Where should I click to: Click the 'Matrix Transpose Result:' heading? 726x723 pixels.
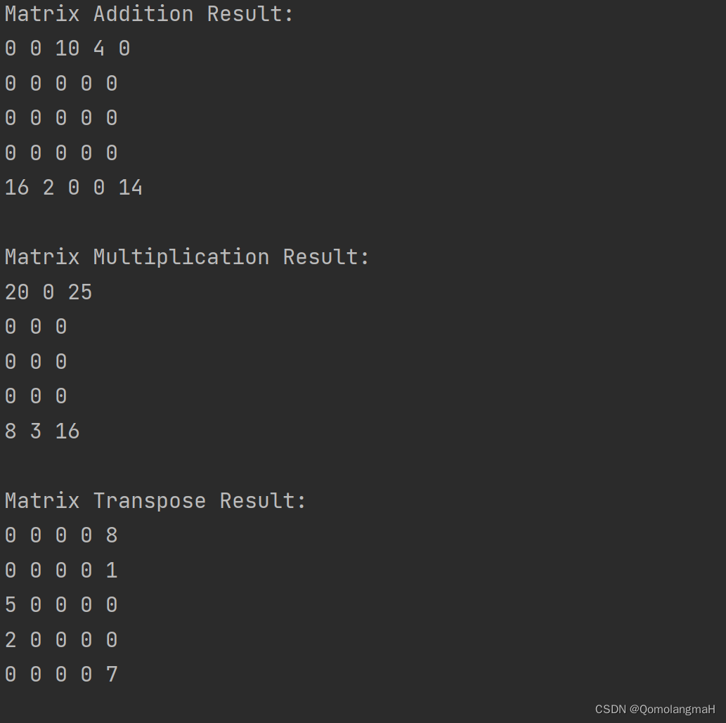coord(155,501)
